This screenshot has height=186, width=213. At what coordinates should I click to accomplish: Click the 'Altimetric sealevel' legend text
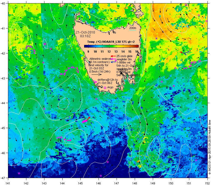click(100, 59)
